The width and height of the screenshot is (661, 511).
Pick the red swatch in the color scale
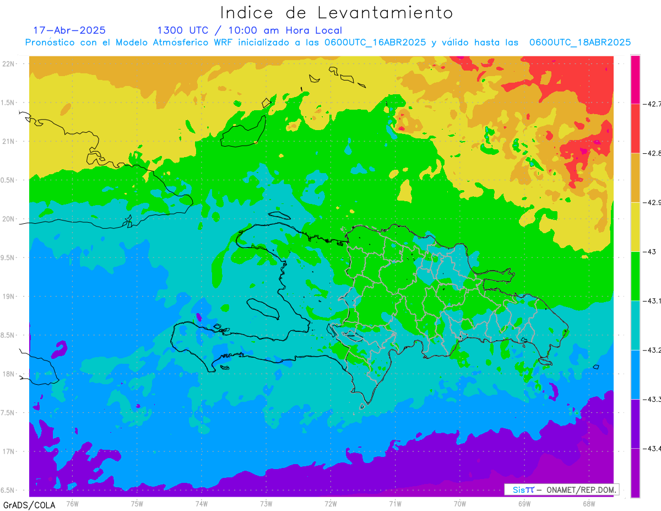[x=635, y=128]
